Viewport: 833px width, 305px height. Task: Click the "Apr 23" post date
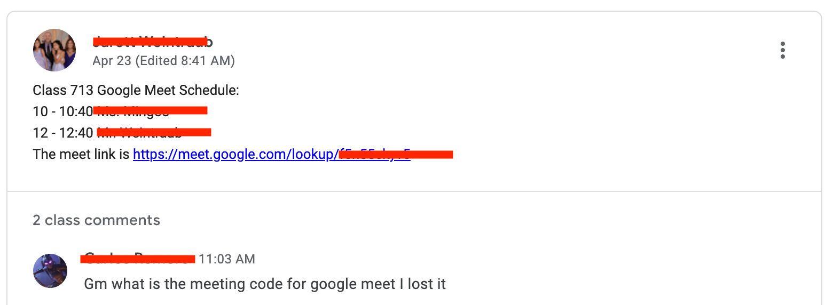click(x=112, y=61)
